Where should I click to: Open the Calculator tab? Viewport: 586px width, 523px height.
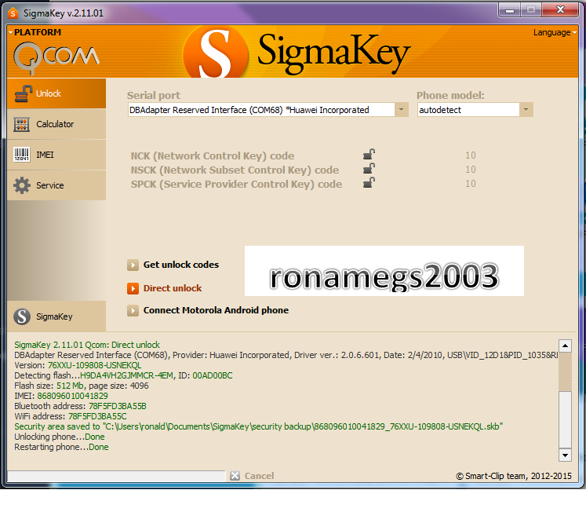[56, 124]
